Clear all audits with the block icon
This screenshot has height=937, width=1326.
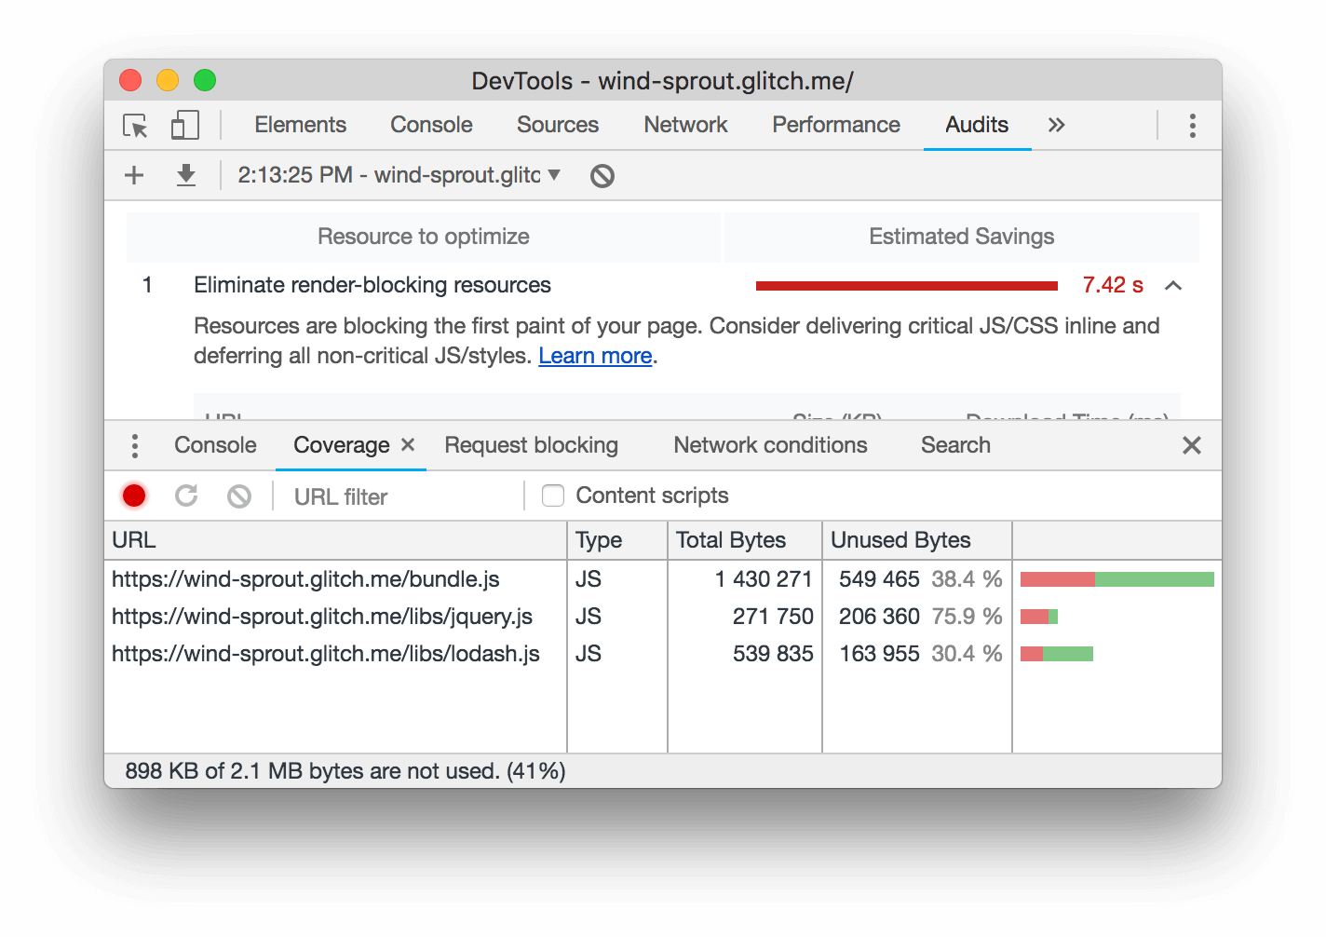[602, 176]
